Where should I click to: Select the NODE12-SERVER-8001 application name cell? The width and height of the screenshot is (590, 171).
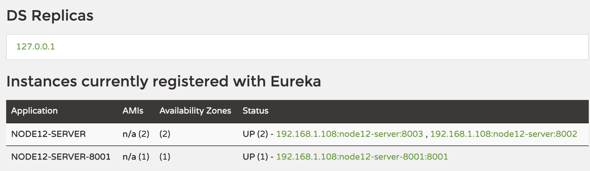[x=61, y=157]
